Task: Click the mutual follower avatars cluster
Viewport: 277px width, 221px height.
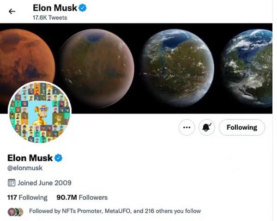Action: tap(15, 211)
